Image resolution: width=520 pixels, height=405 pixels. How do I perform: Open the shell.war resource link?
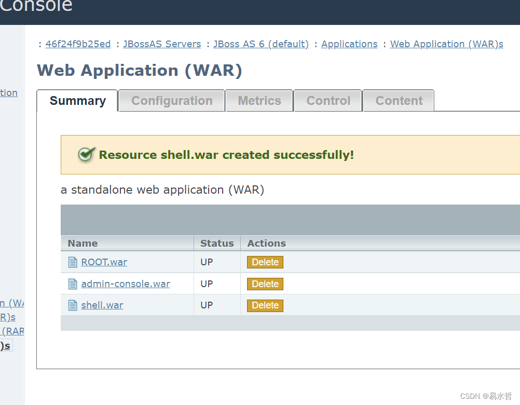point(102,305)
